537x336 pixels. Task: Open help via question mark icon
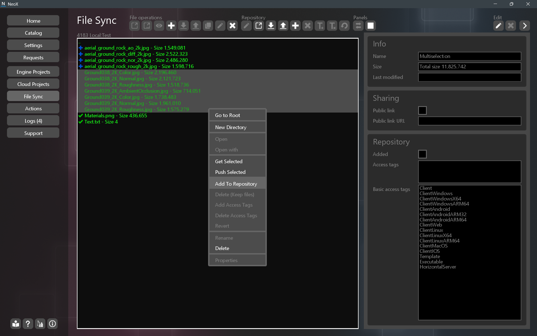pyautogui.click(x=28, y=324)
